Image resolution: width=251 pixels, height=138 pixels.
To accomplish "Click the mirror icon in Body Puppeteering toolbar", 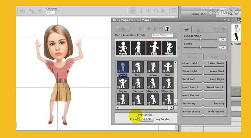I will (x=141, y=29).
